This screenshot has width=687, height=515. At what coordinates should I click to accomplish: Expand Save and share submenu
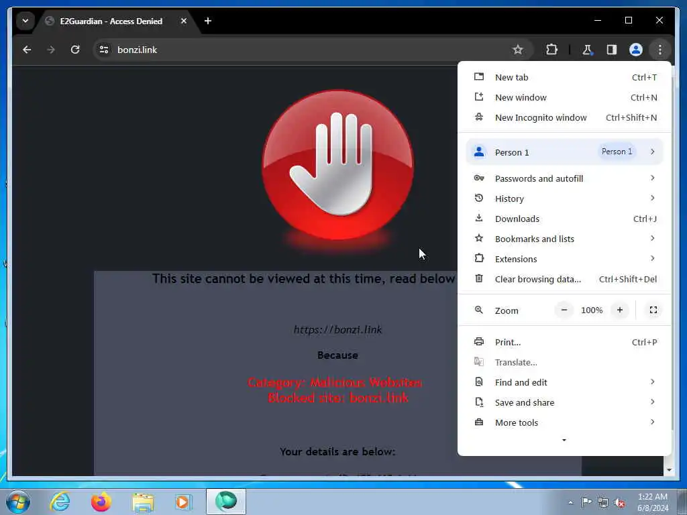pyautogui.click(x=564, y=402)
